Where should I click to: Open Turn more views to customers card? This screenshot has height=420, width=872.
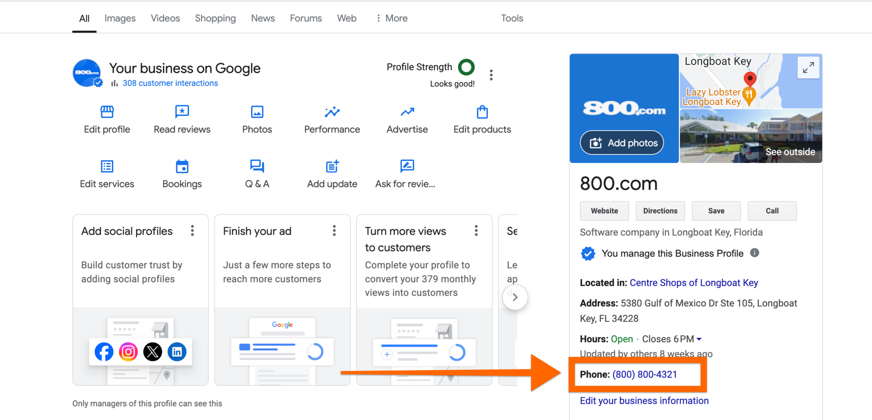(424, 300)
